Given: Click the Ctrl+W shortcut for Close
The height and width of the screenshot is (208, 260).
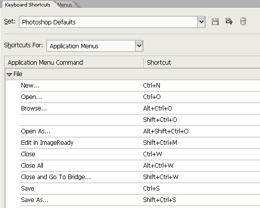Looking at the screenshot, I should (x=152, y=154).
